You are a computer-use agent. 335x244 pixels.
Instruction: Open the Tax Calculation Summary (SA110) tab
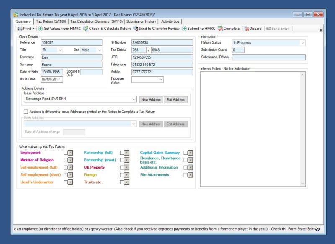[x=97, y=21]
